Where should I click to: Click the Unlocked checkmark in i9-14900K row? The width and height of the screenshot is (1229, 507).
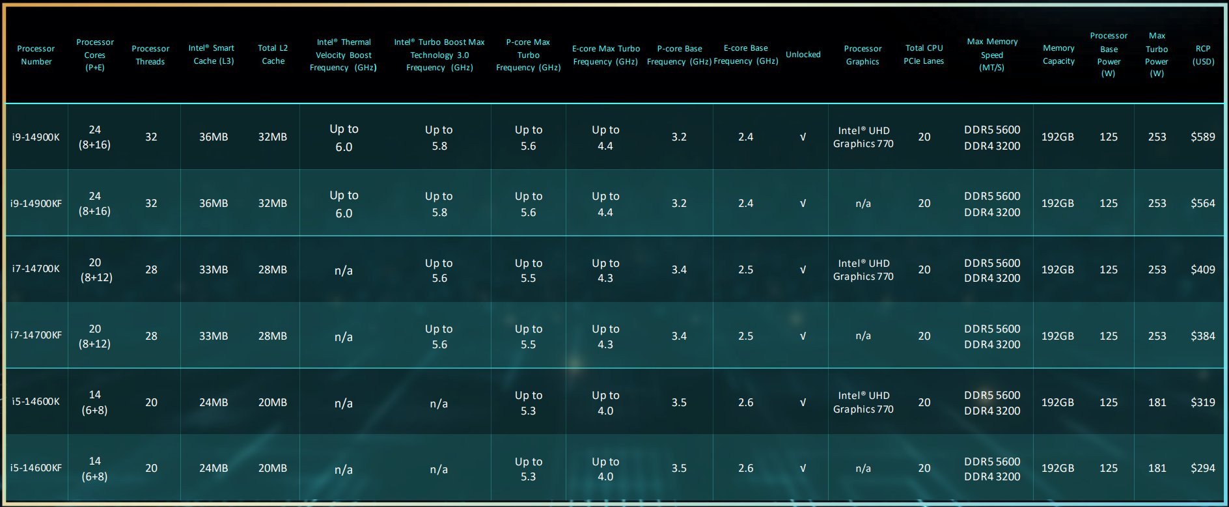click(803, 137)
